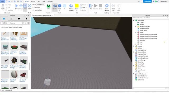Select Lighting service in Explorer
This screenshot has height=95, width=169.
(140, 48)
